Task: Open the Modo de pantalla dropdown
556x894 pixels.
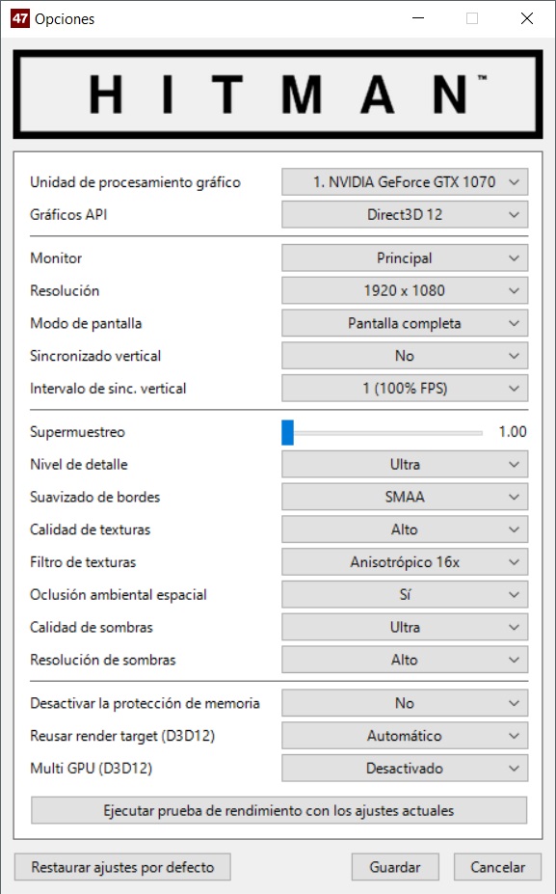Action: point(405,323)
